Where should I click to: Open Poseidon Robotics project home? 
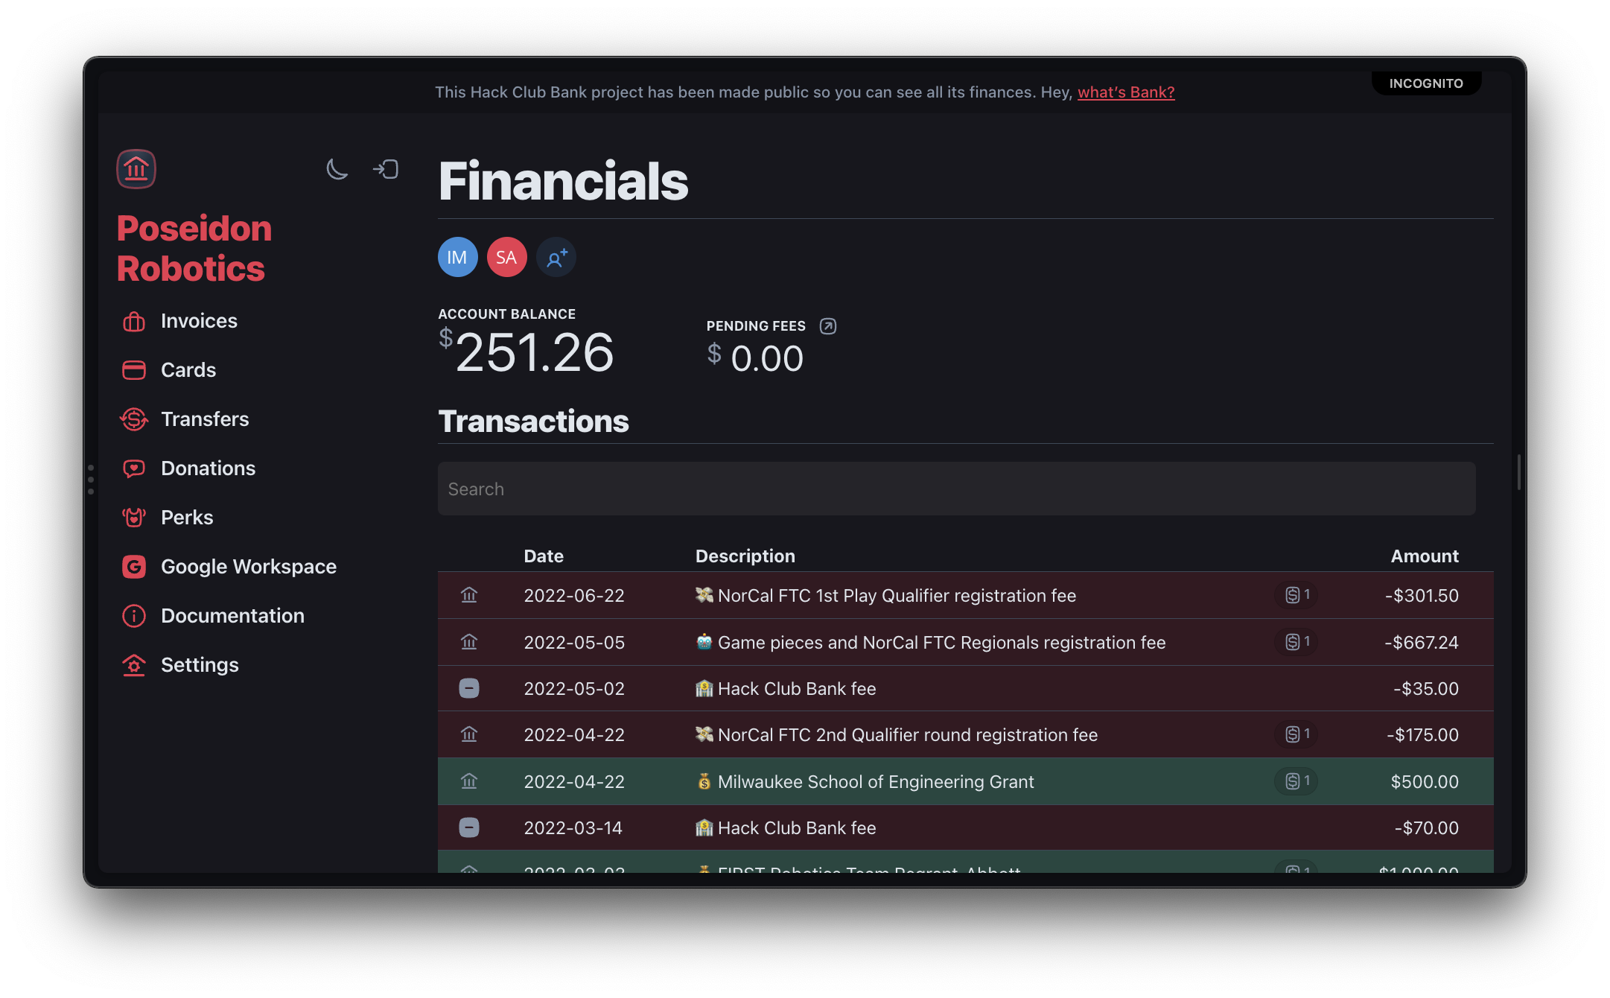click(x=194, y=248)
